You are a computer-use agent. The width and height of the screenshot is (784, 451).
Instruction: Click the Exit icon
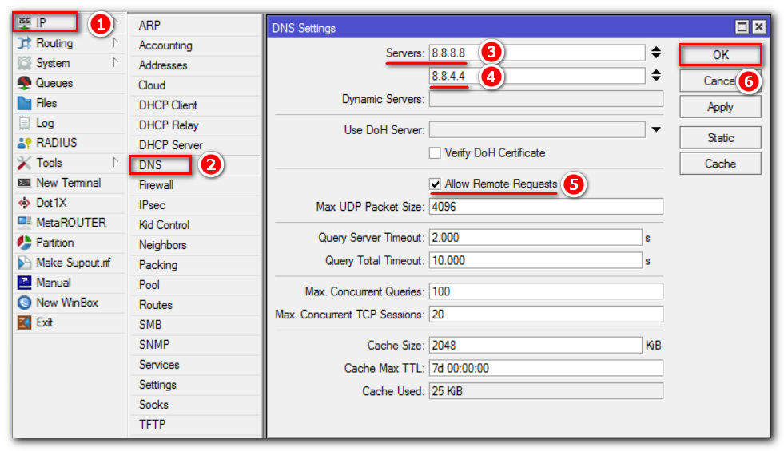pos(24,322)
